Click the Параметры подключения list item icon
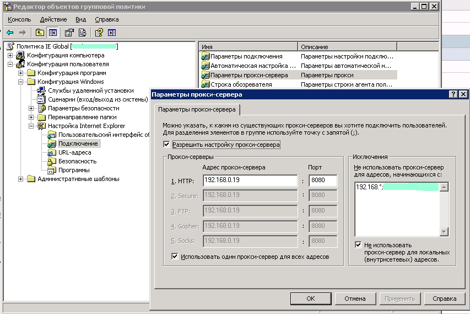The height and width of the screenshot is (314, 470). tap(206, 56)
